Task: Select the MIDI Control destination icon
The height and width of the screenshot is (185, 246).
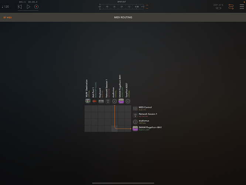Action: [x=135, y=109]
